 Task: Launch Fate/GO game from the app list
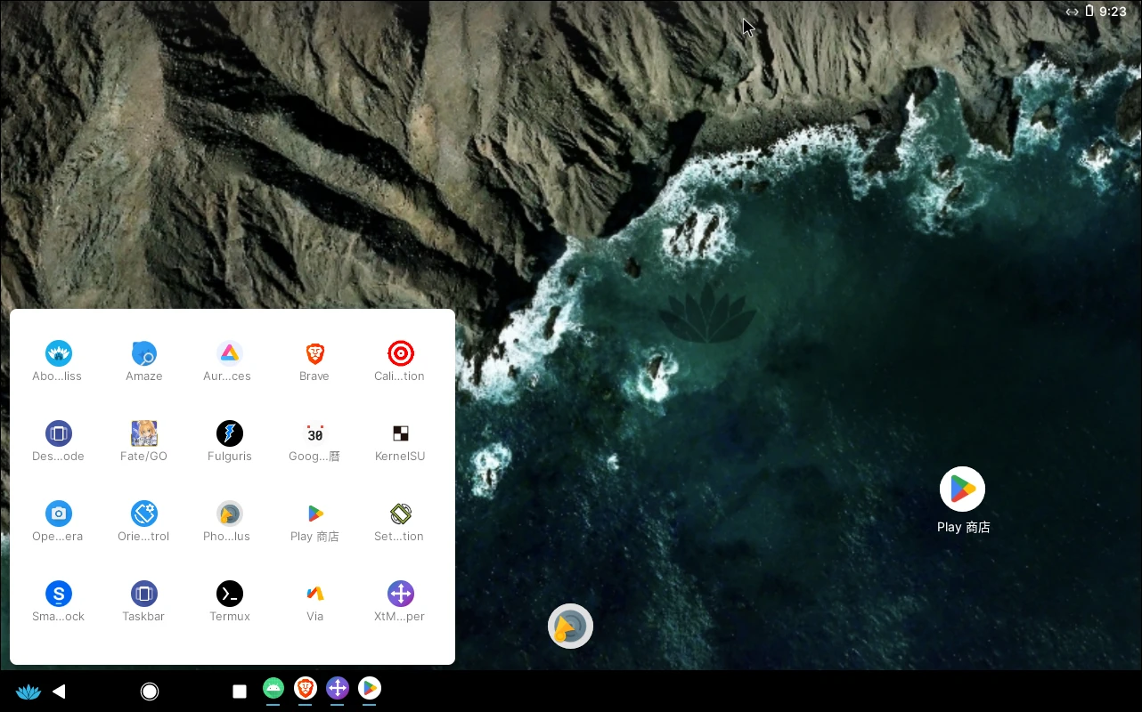pos(143,434)
